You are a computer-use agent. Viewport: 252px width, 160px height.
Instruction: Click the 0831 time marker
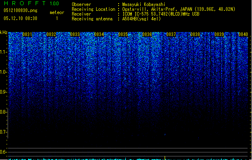coord(27,34)
